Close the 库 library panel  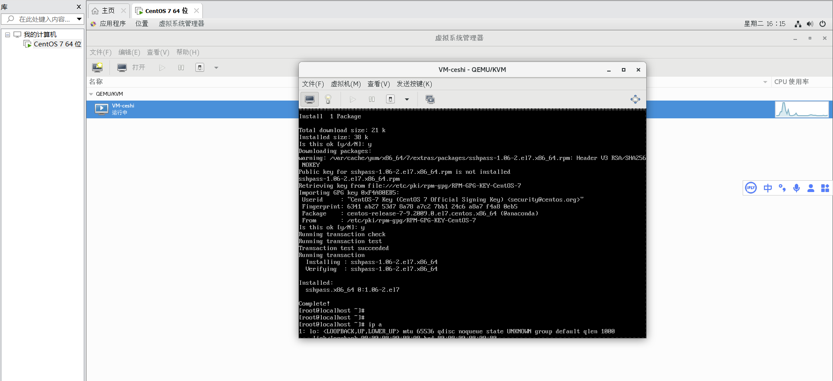pos(79,7)
